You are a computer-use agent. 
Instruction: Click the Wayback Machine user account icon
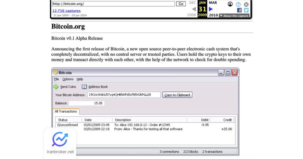[230, 4]
